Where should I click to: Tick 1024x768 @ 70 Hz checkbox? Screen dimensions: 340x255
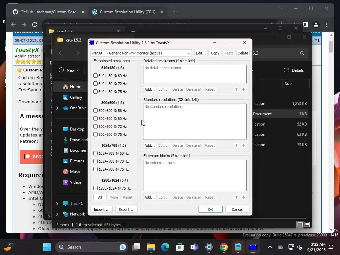click(95, 161)
